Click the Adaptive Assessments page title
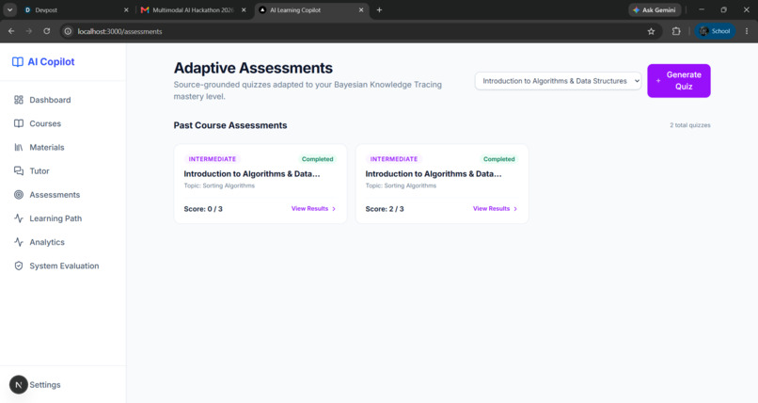 253,68
